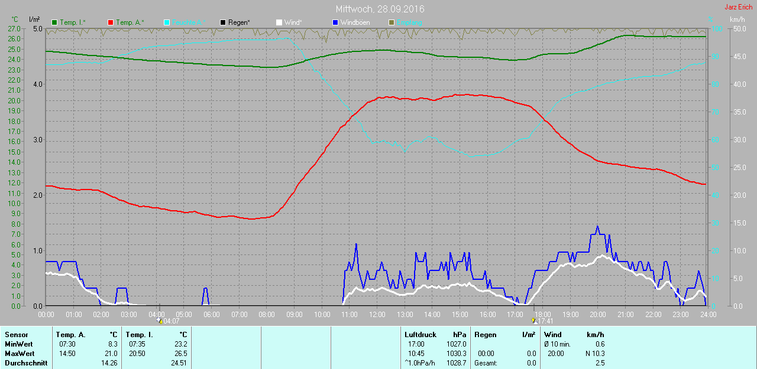This screenshot has width=757, height=369.
Task: Click the olive legend swatch
Action: 391,22
